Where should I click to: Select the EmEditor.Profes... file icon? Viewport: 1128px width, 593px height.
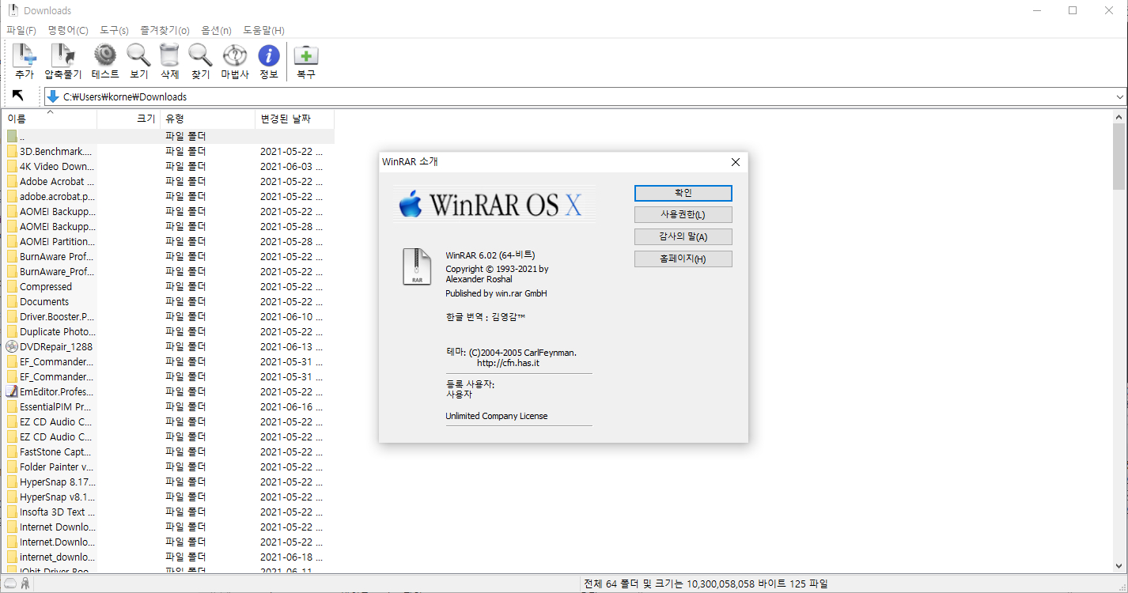(12, 391)
